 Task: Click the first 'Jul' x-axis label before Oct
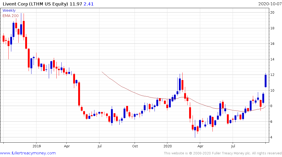tap(99, 146)
